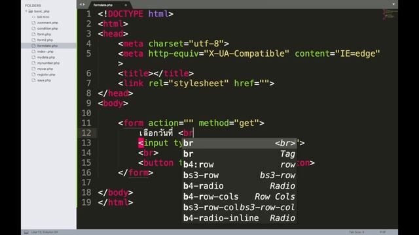Click the comment.php file icon
The image size is (419, 235).
pyautogui.click(x=33, y=23)
